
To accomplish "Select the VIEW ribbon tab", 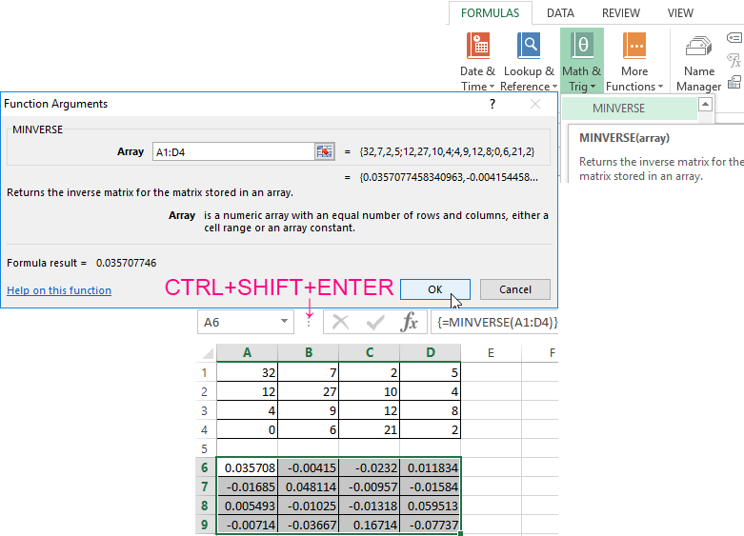I will tap(680, 13).
